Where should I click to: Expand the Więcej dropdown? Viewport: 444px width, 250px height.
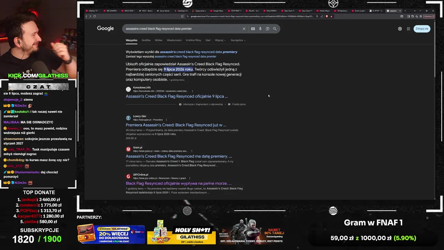220,40
